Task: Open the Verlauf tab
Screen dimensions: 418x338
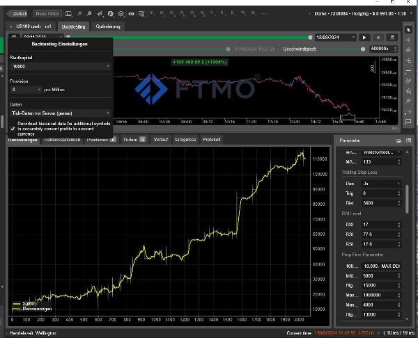Action: point(160,140)
